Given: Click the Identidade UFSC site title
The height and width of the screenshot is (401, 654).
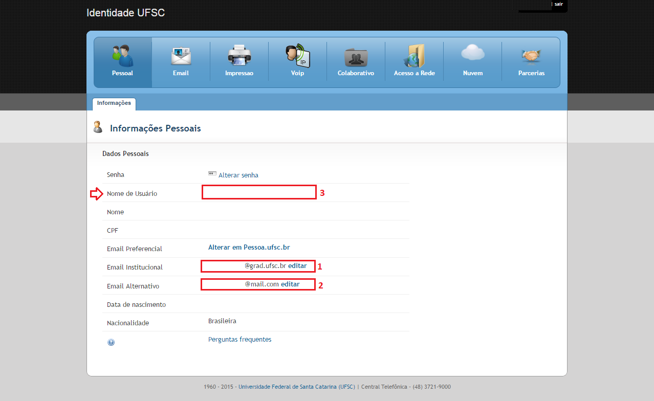Looking at the screenshot, I should coord(126,13).
